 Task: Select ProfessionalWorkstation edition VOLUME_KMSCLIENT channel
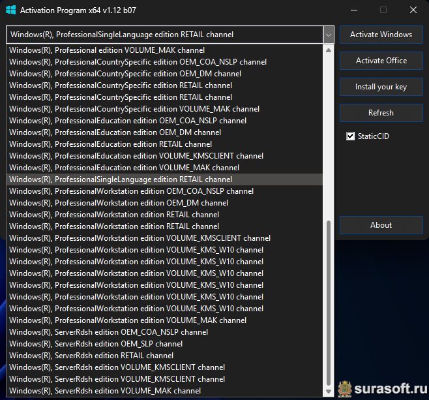(164, 238)
